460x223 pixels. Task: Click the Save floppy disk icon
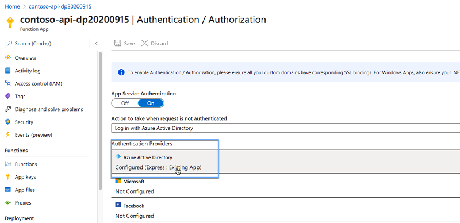coord(118,43)
